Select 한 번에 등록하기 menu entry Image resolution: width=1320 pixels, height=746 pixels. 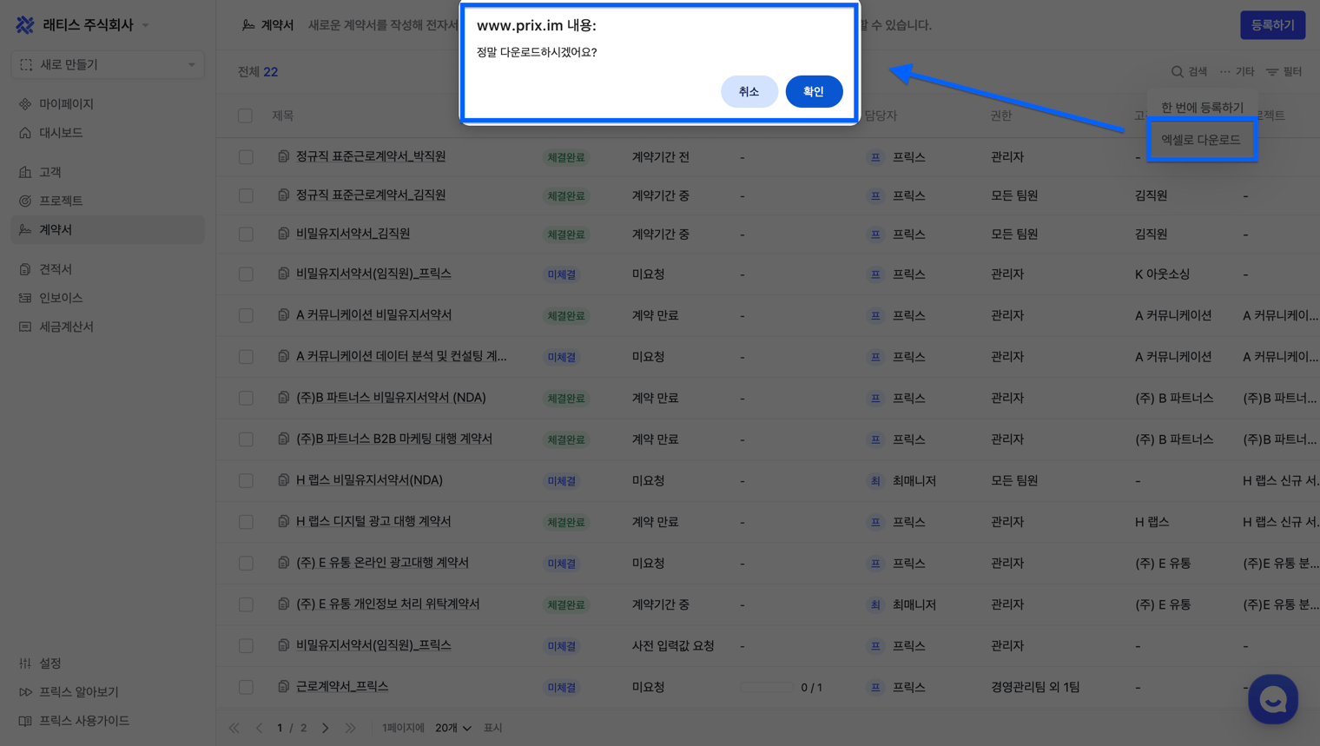(1202, 108)
